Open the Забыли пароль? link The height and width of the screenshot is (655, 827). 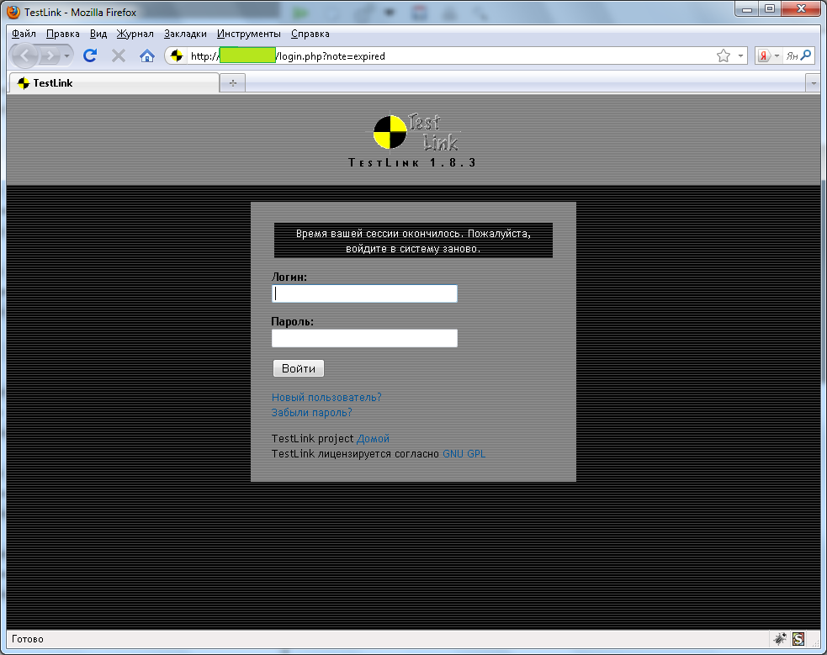click(x=312, y=413)
